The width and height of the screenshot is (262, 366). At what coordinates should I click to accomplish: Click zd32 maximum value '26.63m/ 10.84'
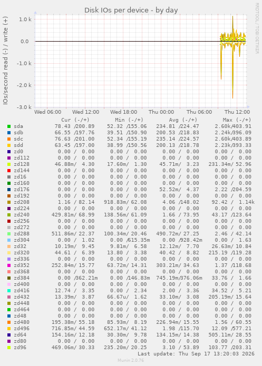pos(231,246)
